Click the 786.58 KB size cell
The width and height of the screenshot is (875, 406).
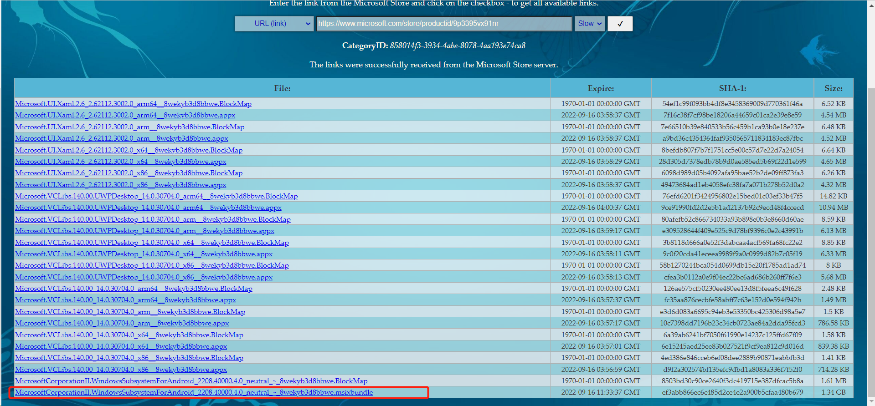[x=834, y=323]
